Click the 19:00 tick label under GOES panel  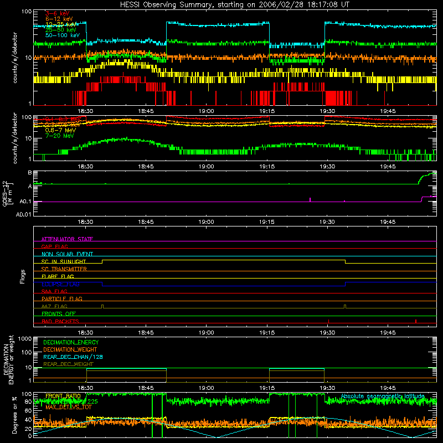[x=206, y=222]
